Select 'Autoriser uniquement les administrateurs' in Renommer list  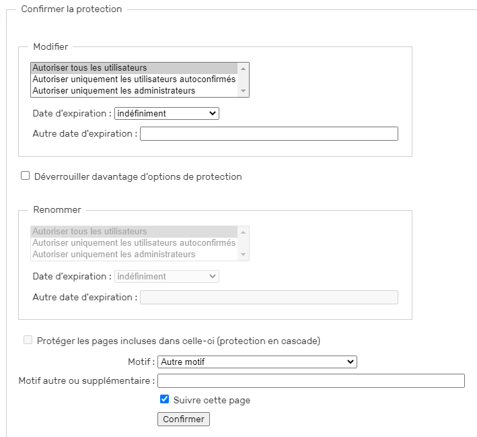click(x=134, y=255)
